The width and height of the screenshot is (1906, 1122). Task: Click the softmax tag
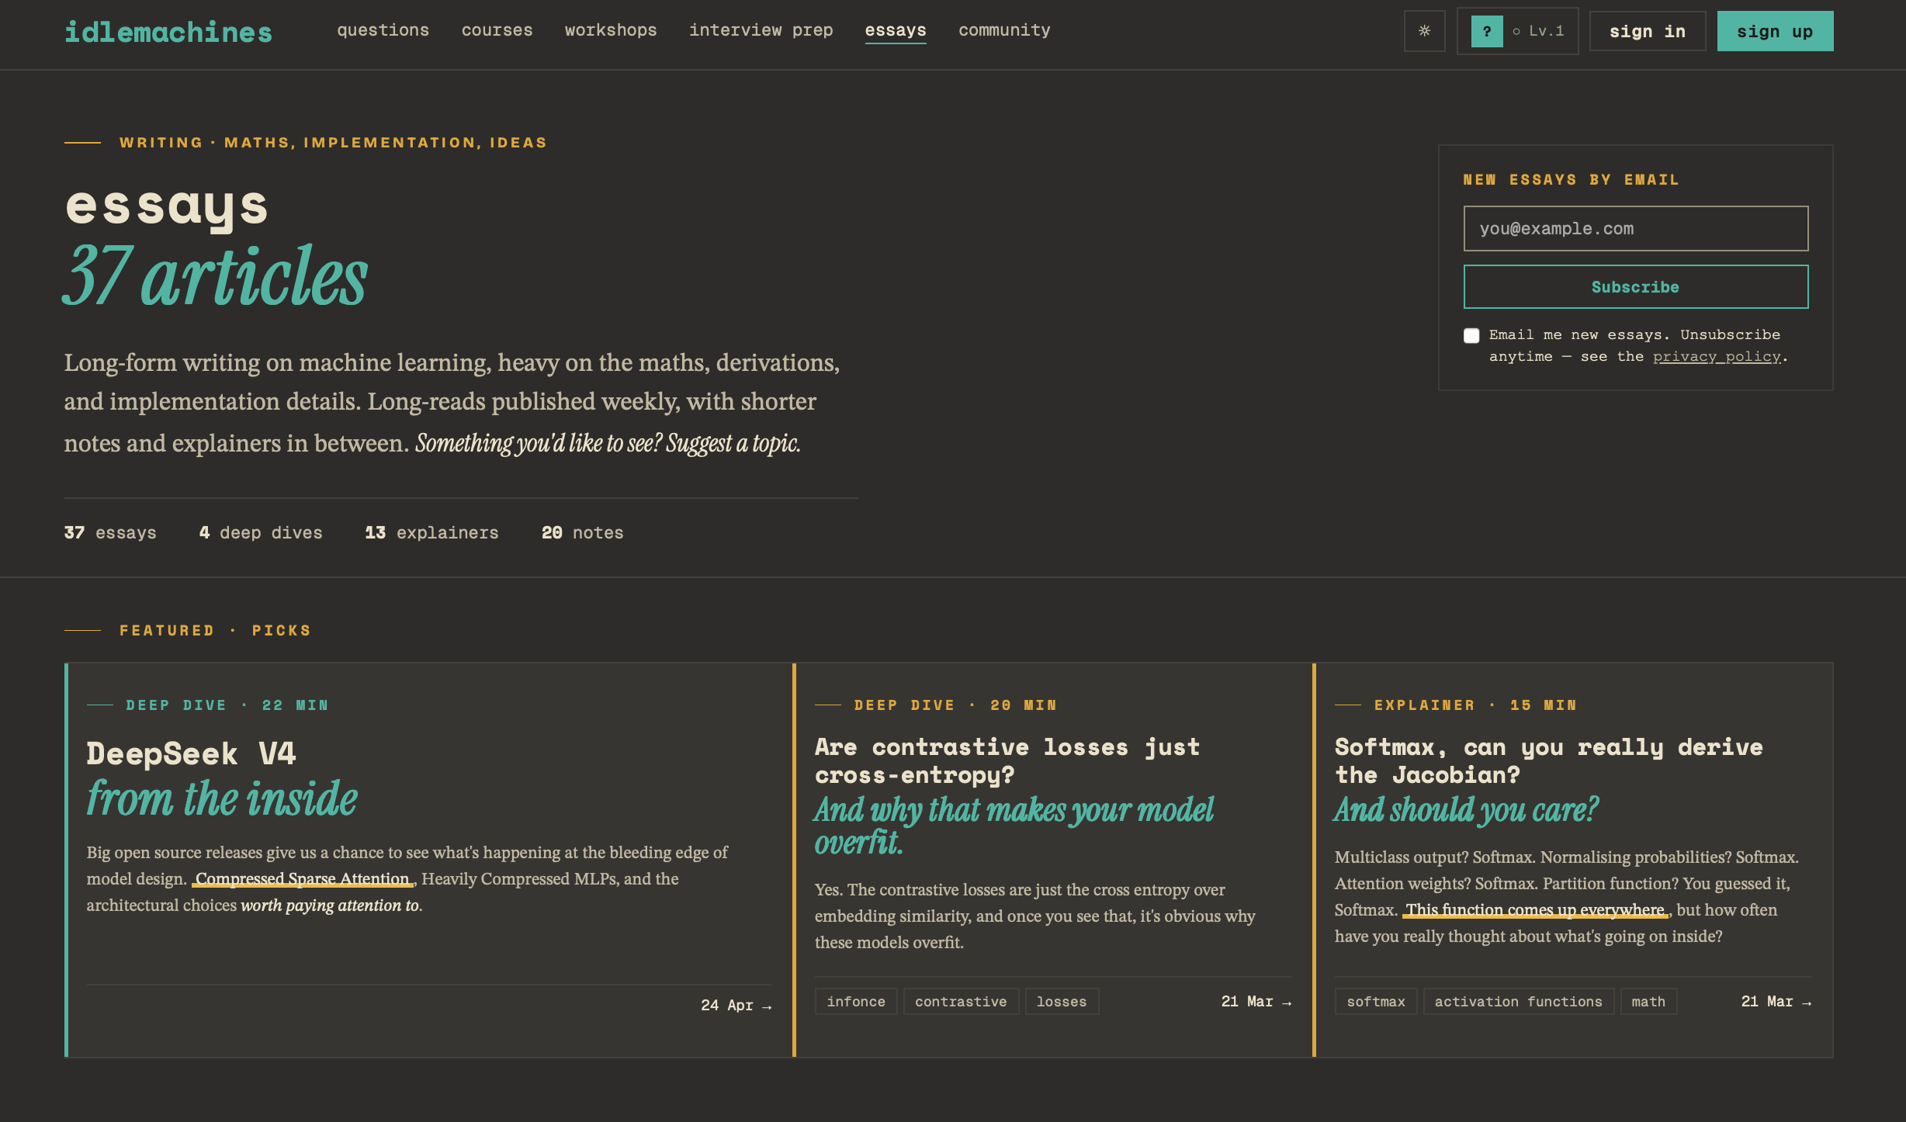[x=1376, y=1002]
